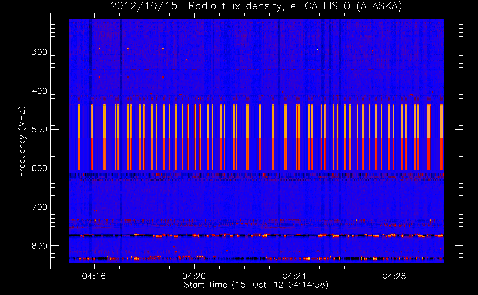
Task: Click the 'Frequency (MHZ)' axis label
Action: tap(22, 142)
